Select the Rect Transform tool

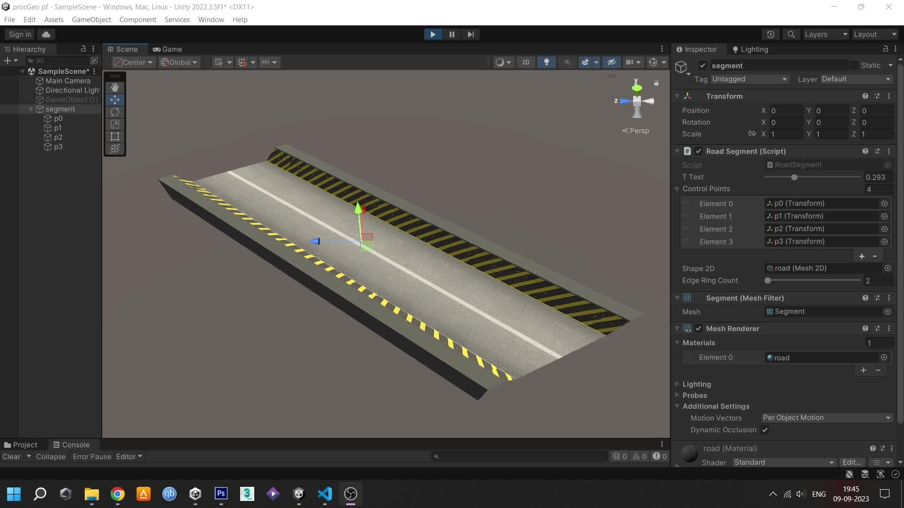(114, 136)
